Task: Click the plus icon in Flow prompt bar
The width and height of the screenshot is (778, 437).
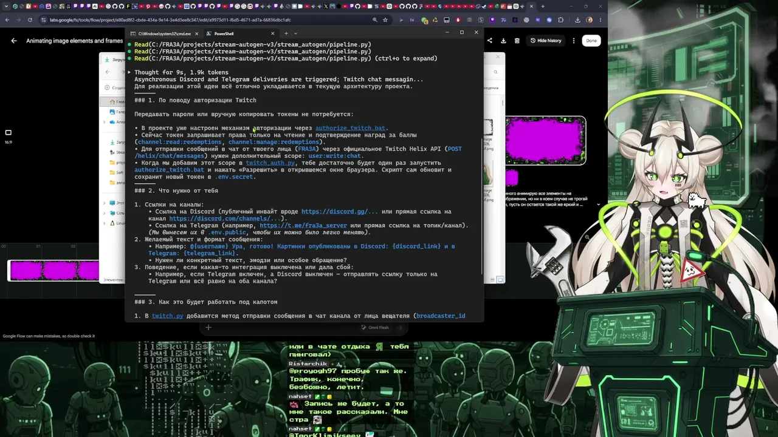Action: 208,328
